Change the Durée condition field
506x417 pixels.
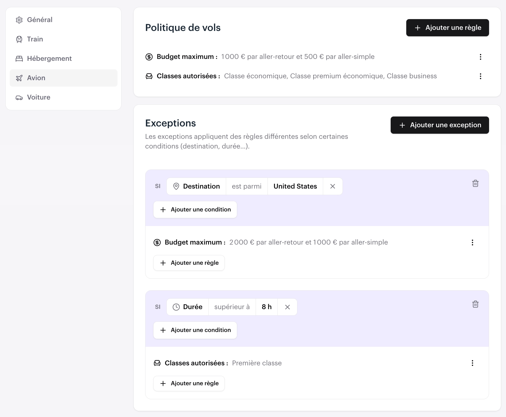[187, 307]
